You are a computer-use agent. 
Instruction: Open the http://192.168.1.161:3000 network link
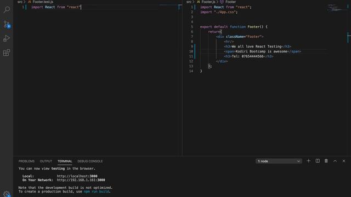[81, 180]
